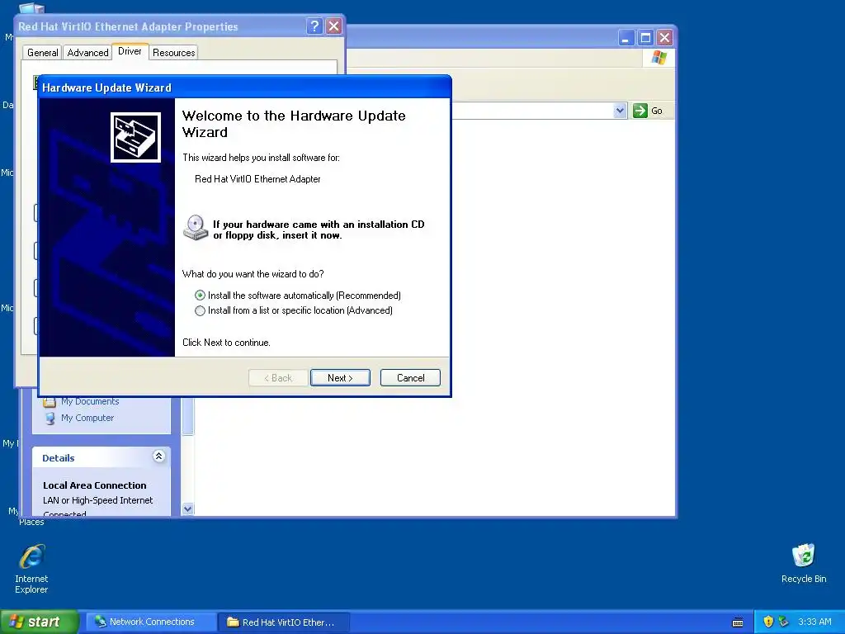Viewport: 845px width, 634px height.
Task: Select the Driver tab
Action: pyautogui.click(x=130, y=51)
